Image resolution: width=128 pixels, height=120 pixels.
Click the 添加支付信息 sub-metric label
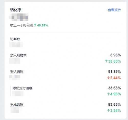point(23,88)
